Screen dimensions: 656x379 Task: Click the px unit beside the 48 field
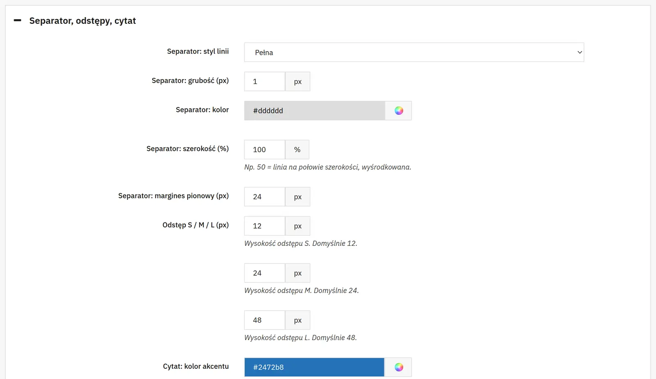tap(298, 320)
